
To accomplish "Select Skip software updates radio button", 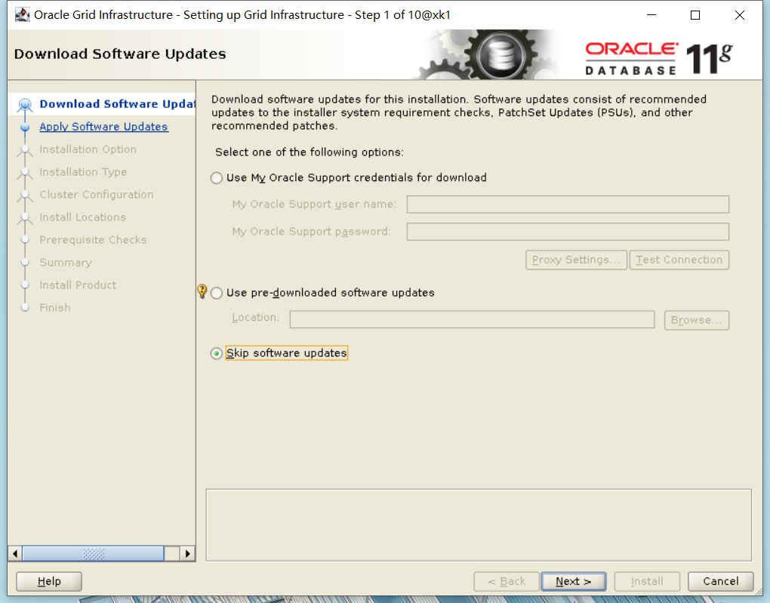I will [217, 353].
